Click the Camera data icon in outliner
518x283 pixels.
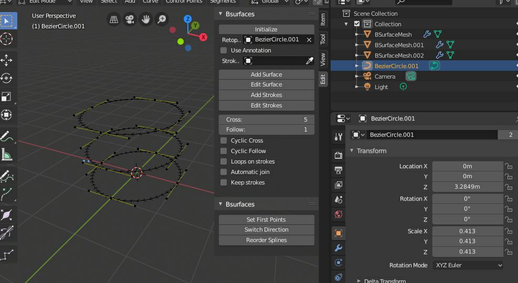[x=410, y=77]
